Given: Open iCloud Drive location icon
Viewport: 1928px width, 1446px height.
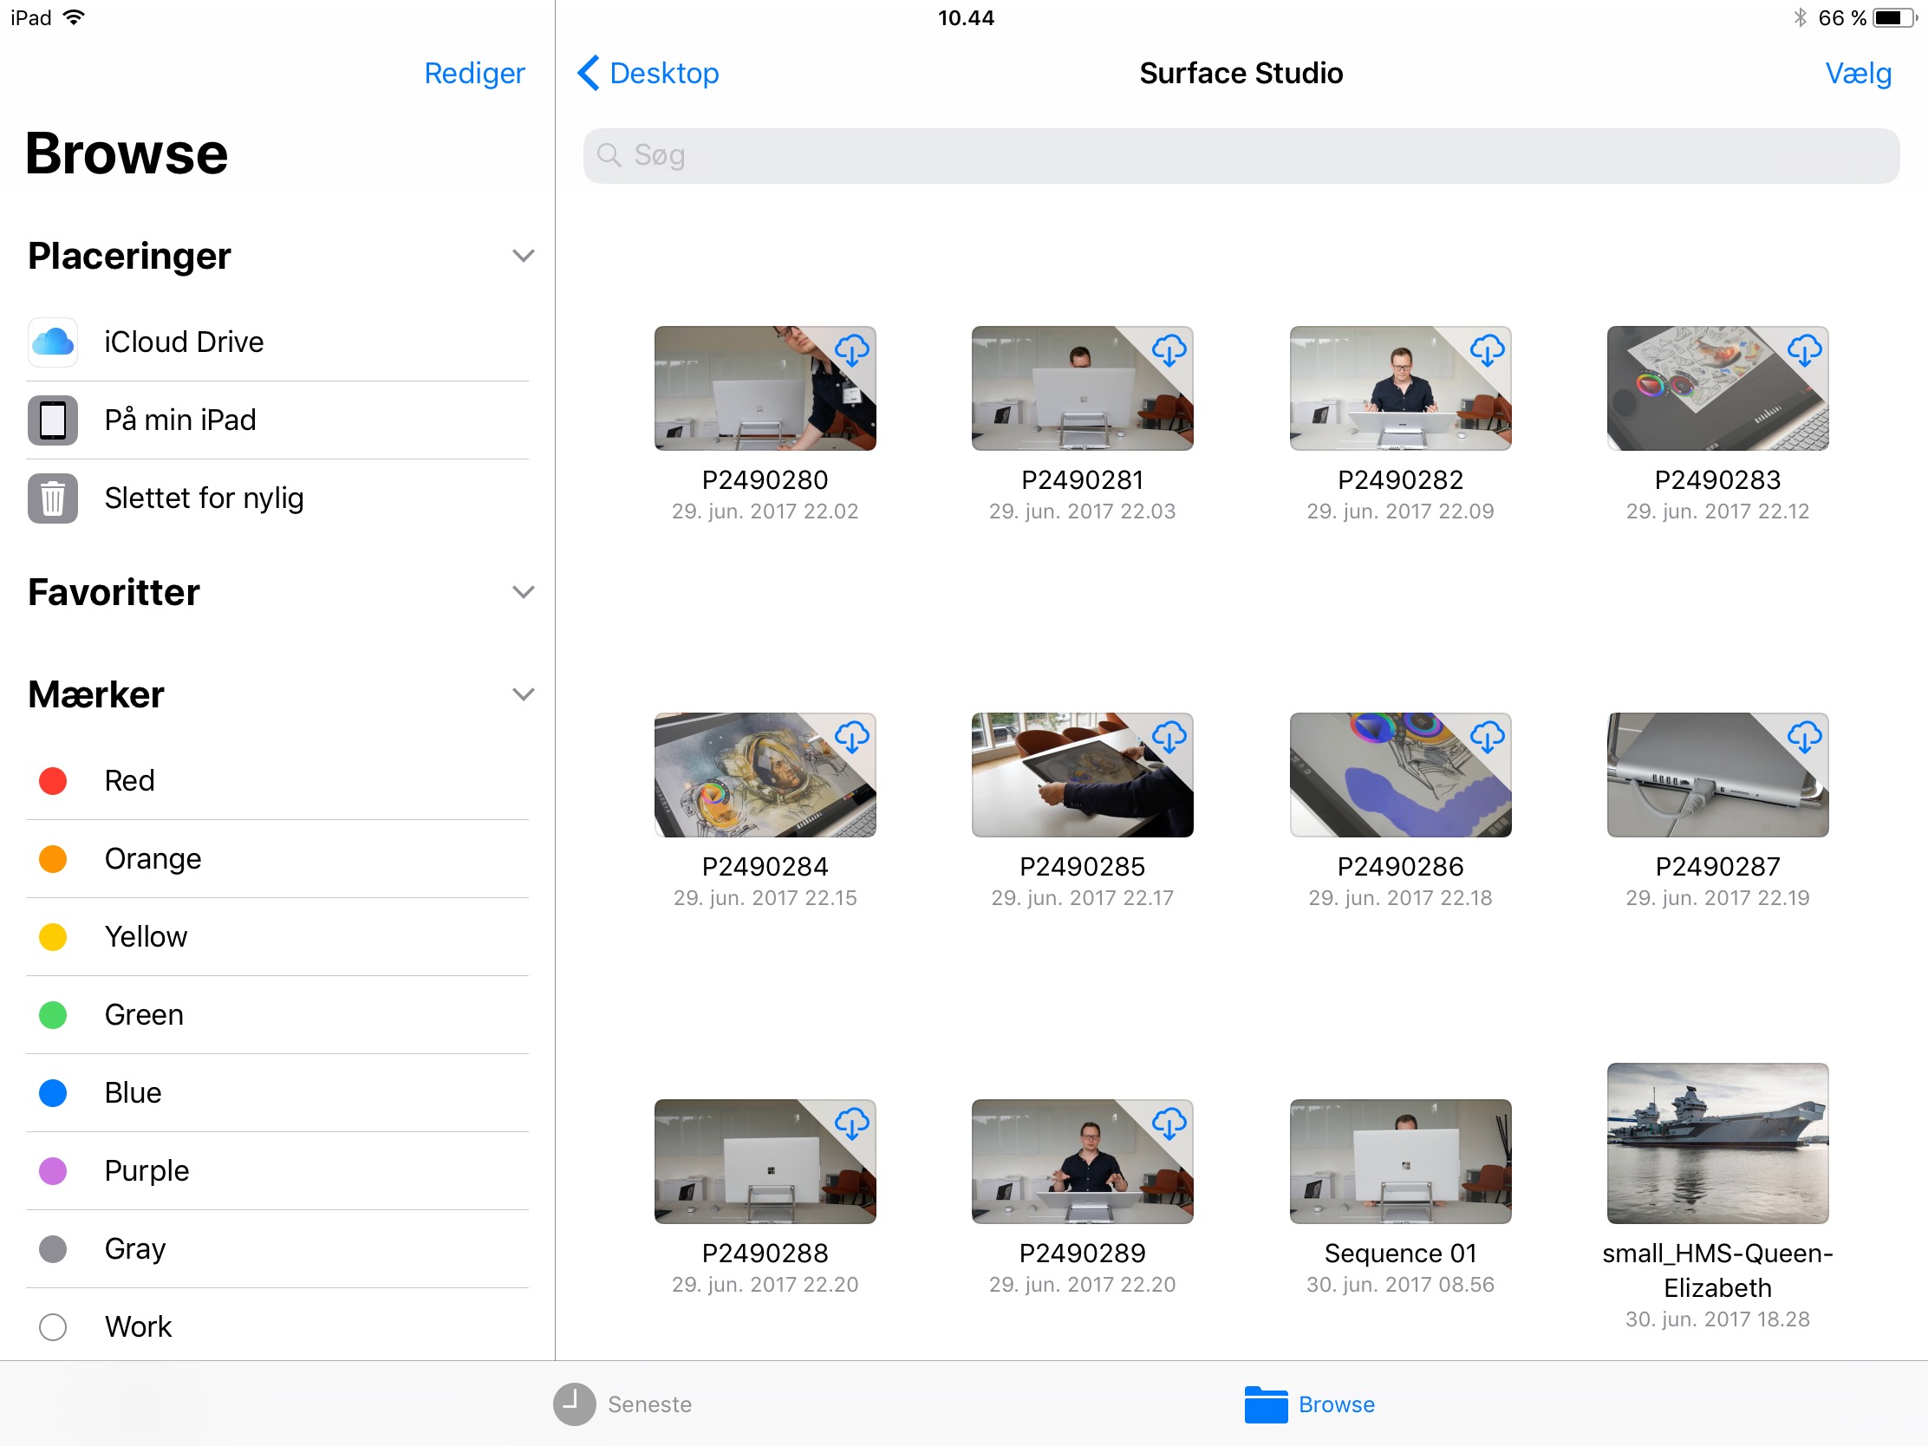Looking at the screenshot, I should [x=52, y=342].
